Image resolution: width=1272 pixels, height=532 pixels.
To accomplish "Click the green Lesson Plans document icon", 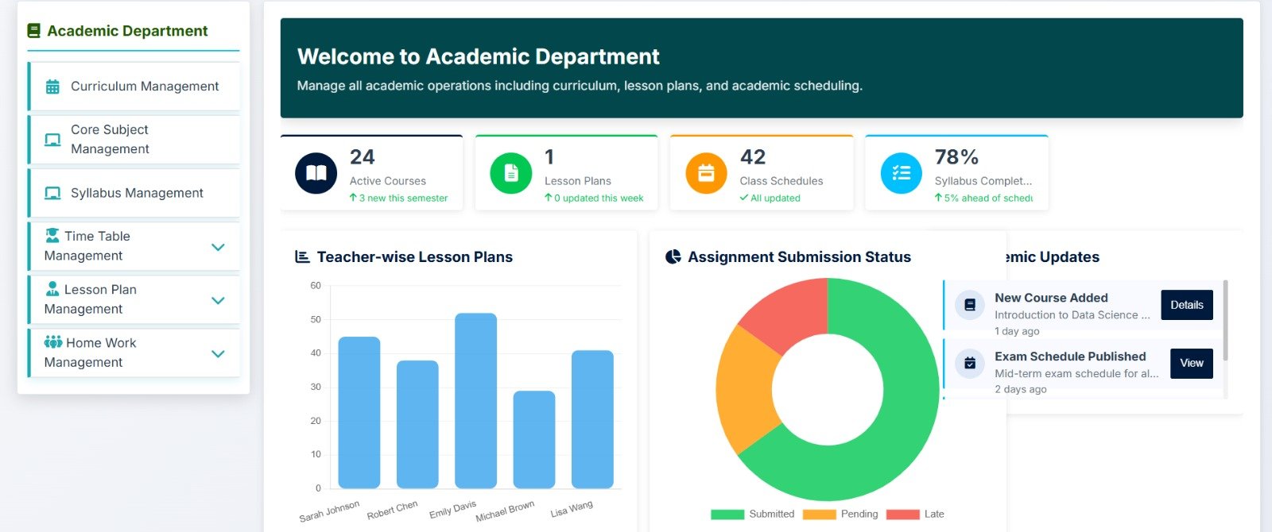I will coord(511,173).
